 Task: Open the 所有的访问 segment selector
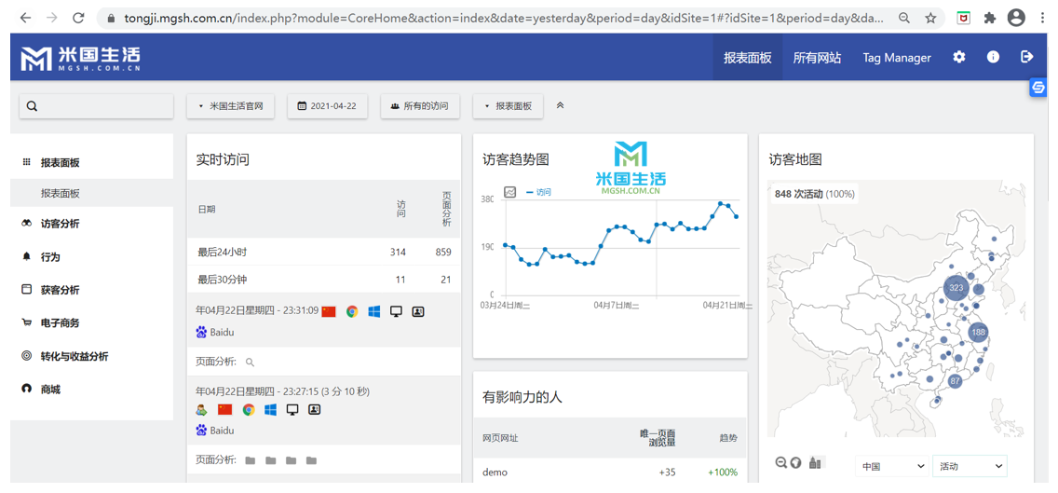420,106
